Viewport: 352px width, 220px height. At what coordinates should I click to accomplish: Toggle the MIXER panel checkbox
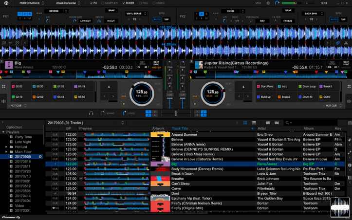[x=124, y=3]
